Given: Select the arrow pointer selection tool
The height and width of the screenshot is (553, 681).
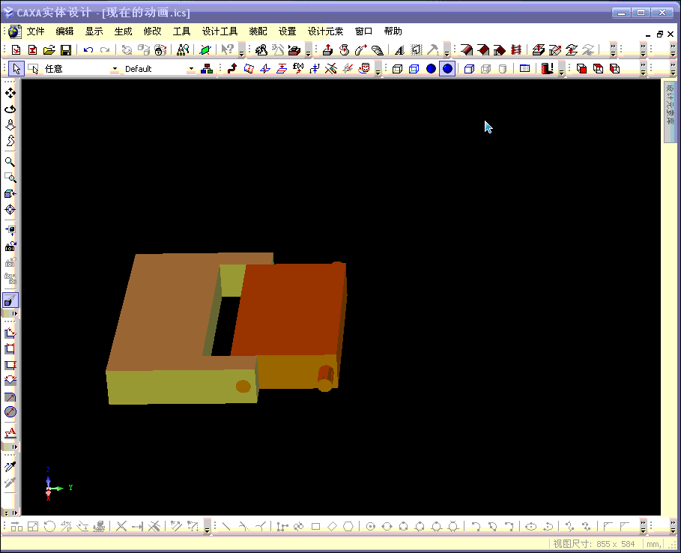Looking at the screenshot, I should (16, 69).
